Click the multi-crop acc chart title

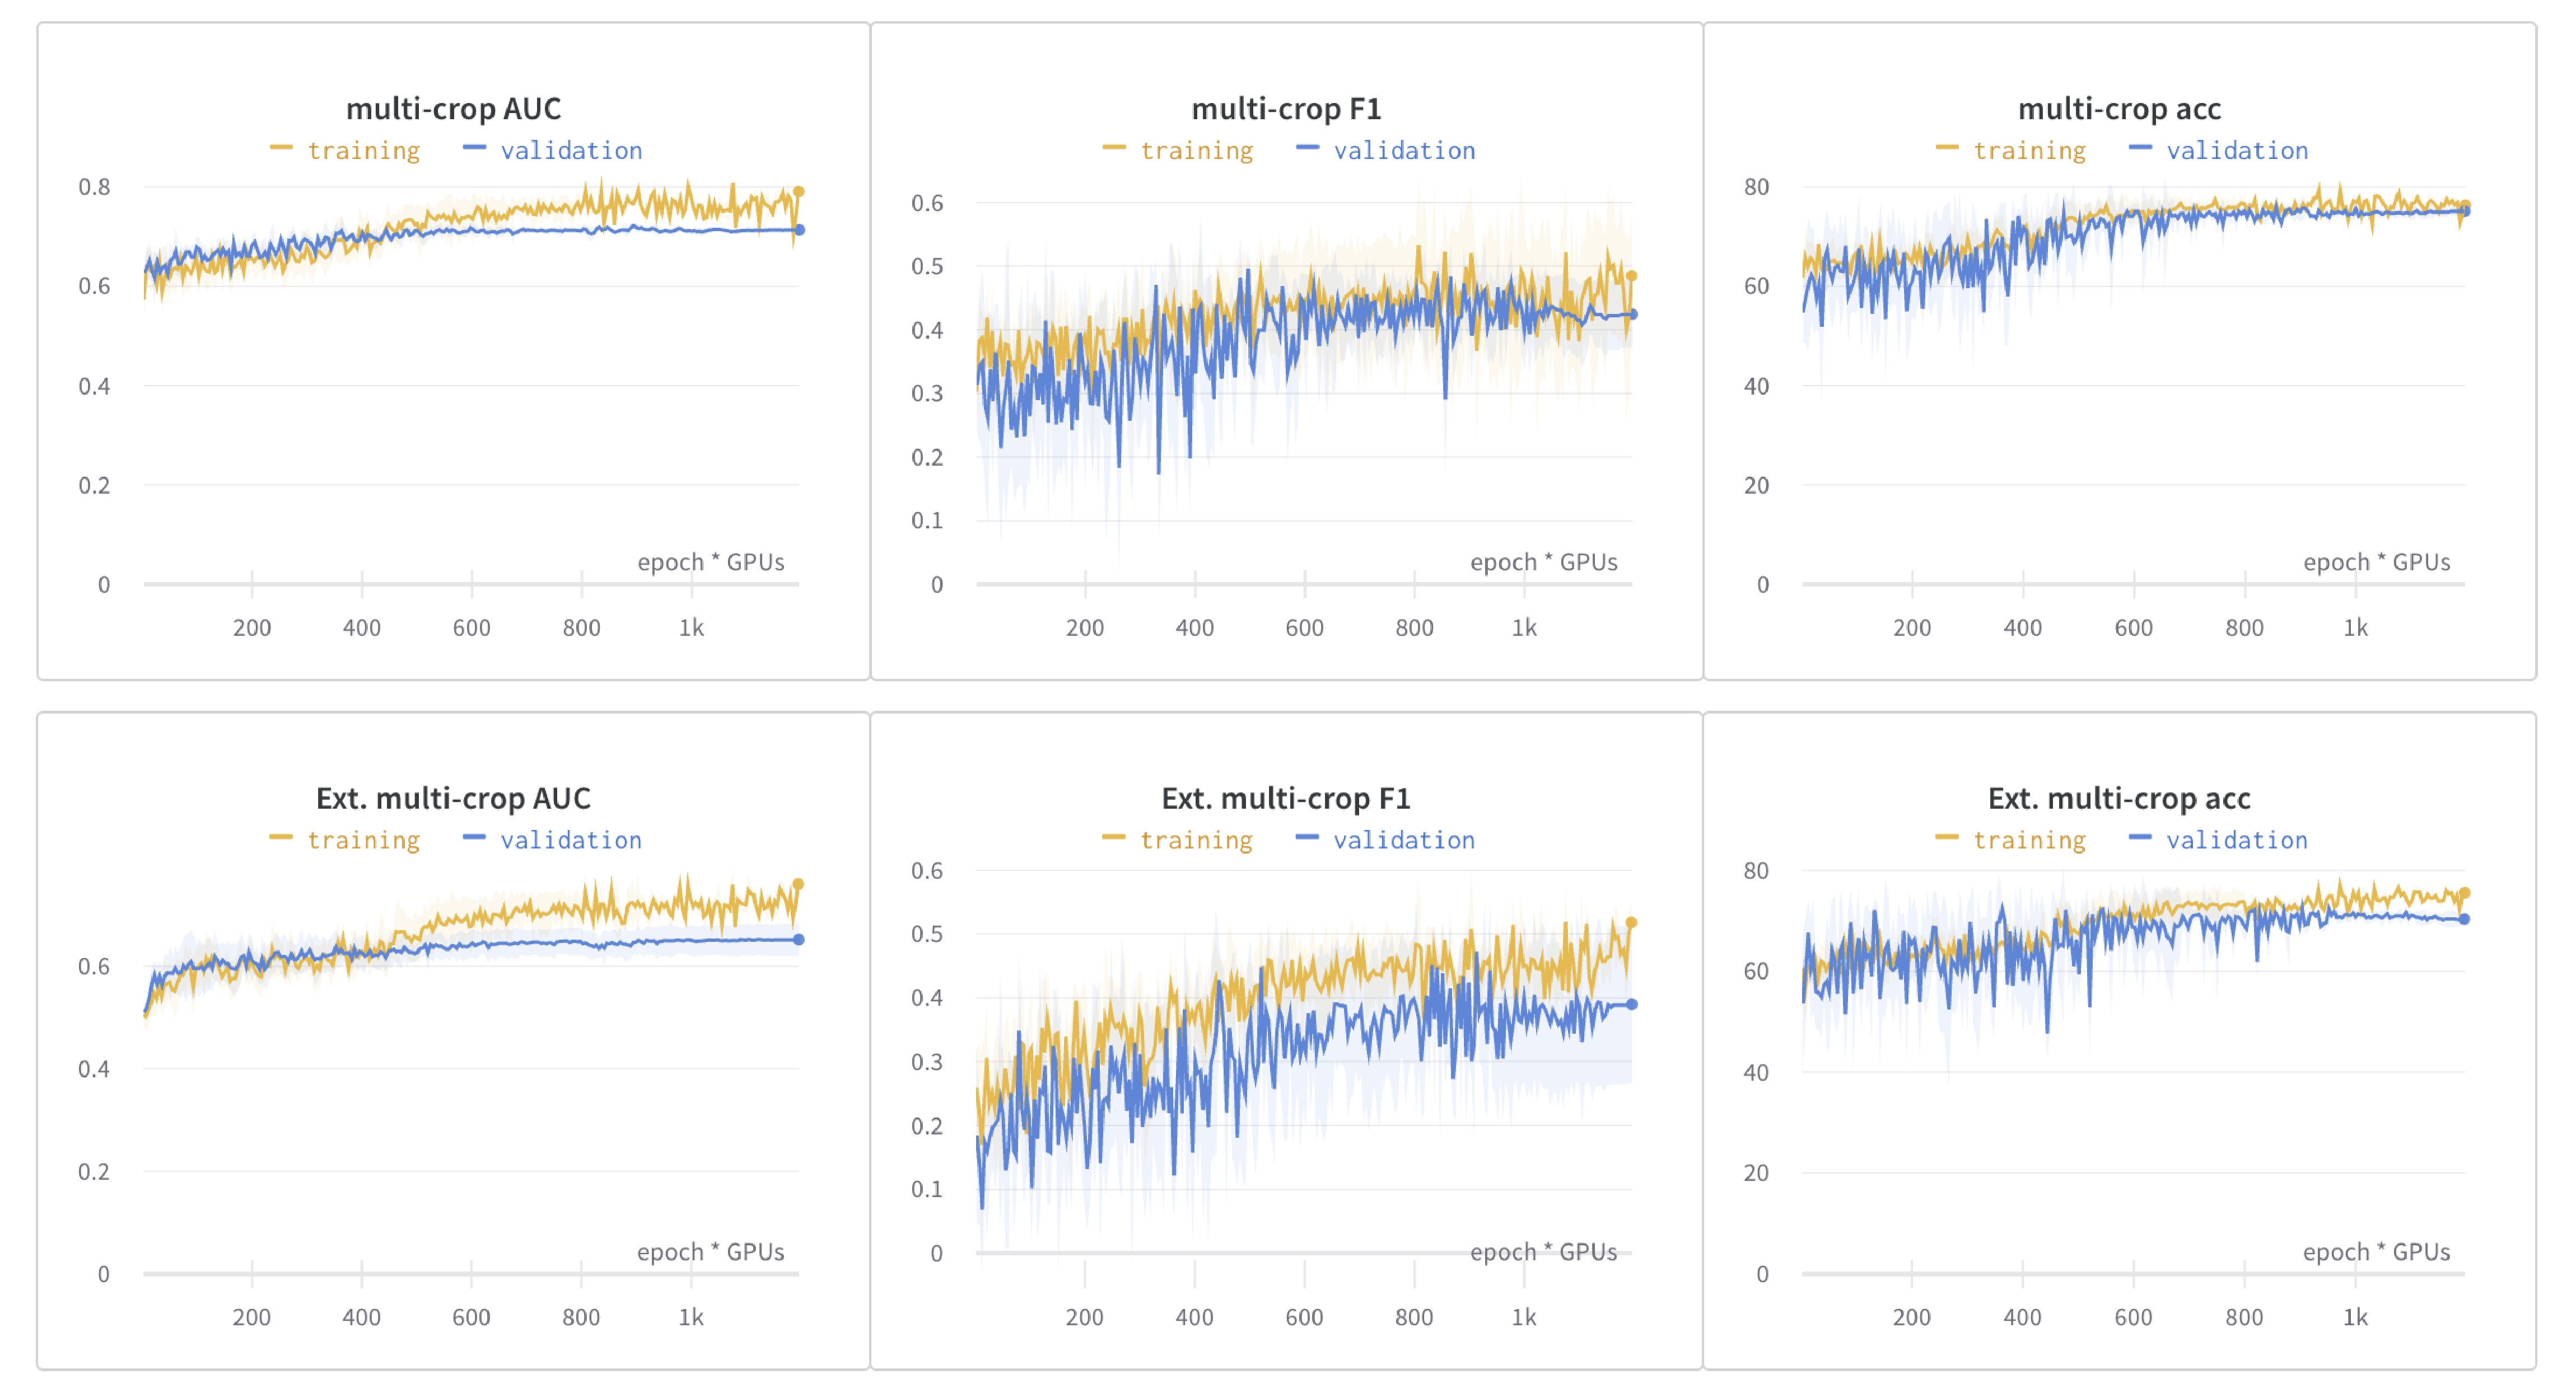2119,108
